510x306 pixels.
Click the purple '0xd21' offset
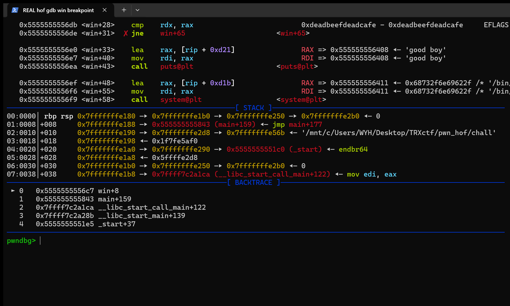(x=220, y=50)
